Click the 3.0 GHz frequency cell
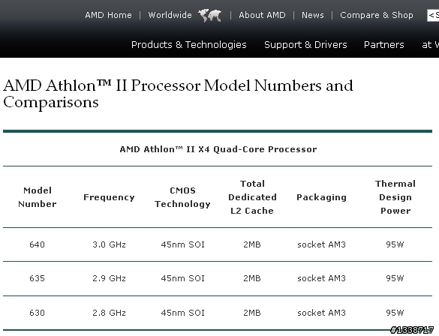Screen dimensions: 439x336 pyautogui.click(x=109, y=244)
